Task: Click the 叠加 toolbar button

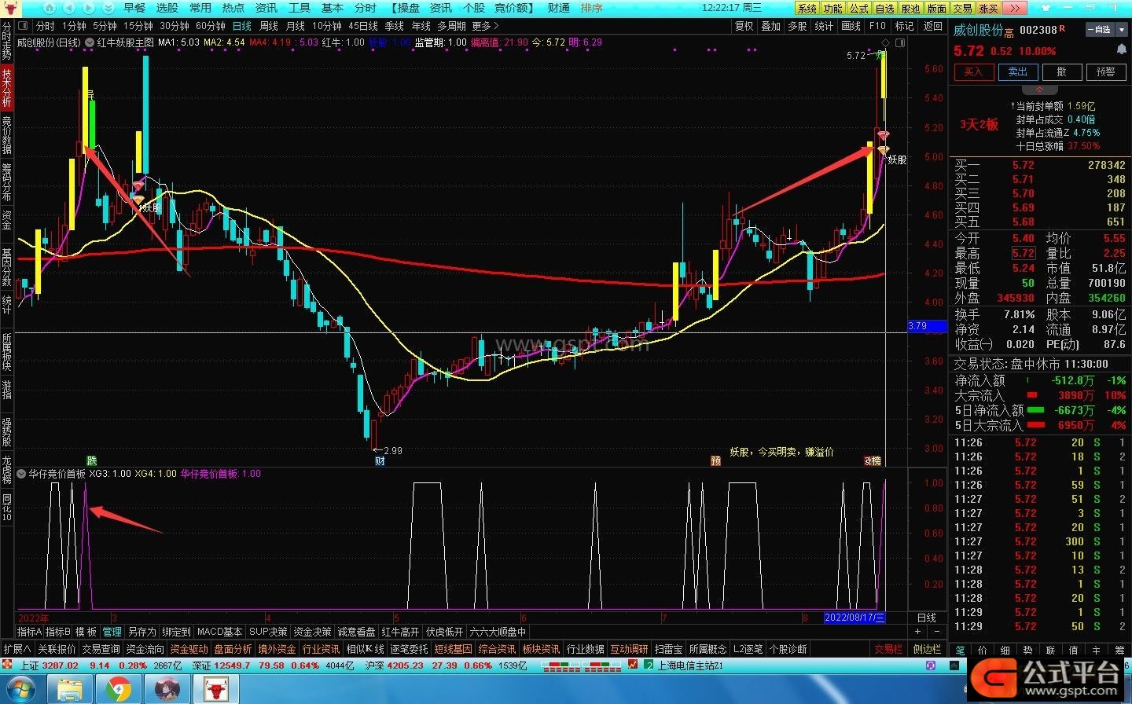Action: click(771, 26)
